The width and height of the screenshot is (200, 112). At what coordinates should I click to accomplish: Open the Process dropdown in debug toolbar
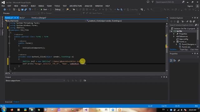pos(25,13)
